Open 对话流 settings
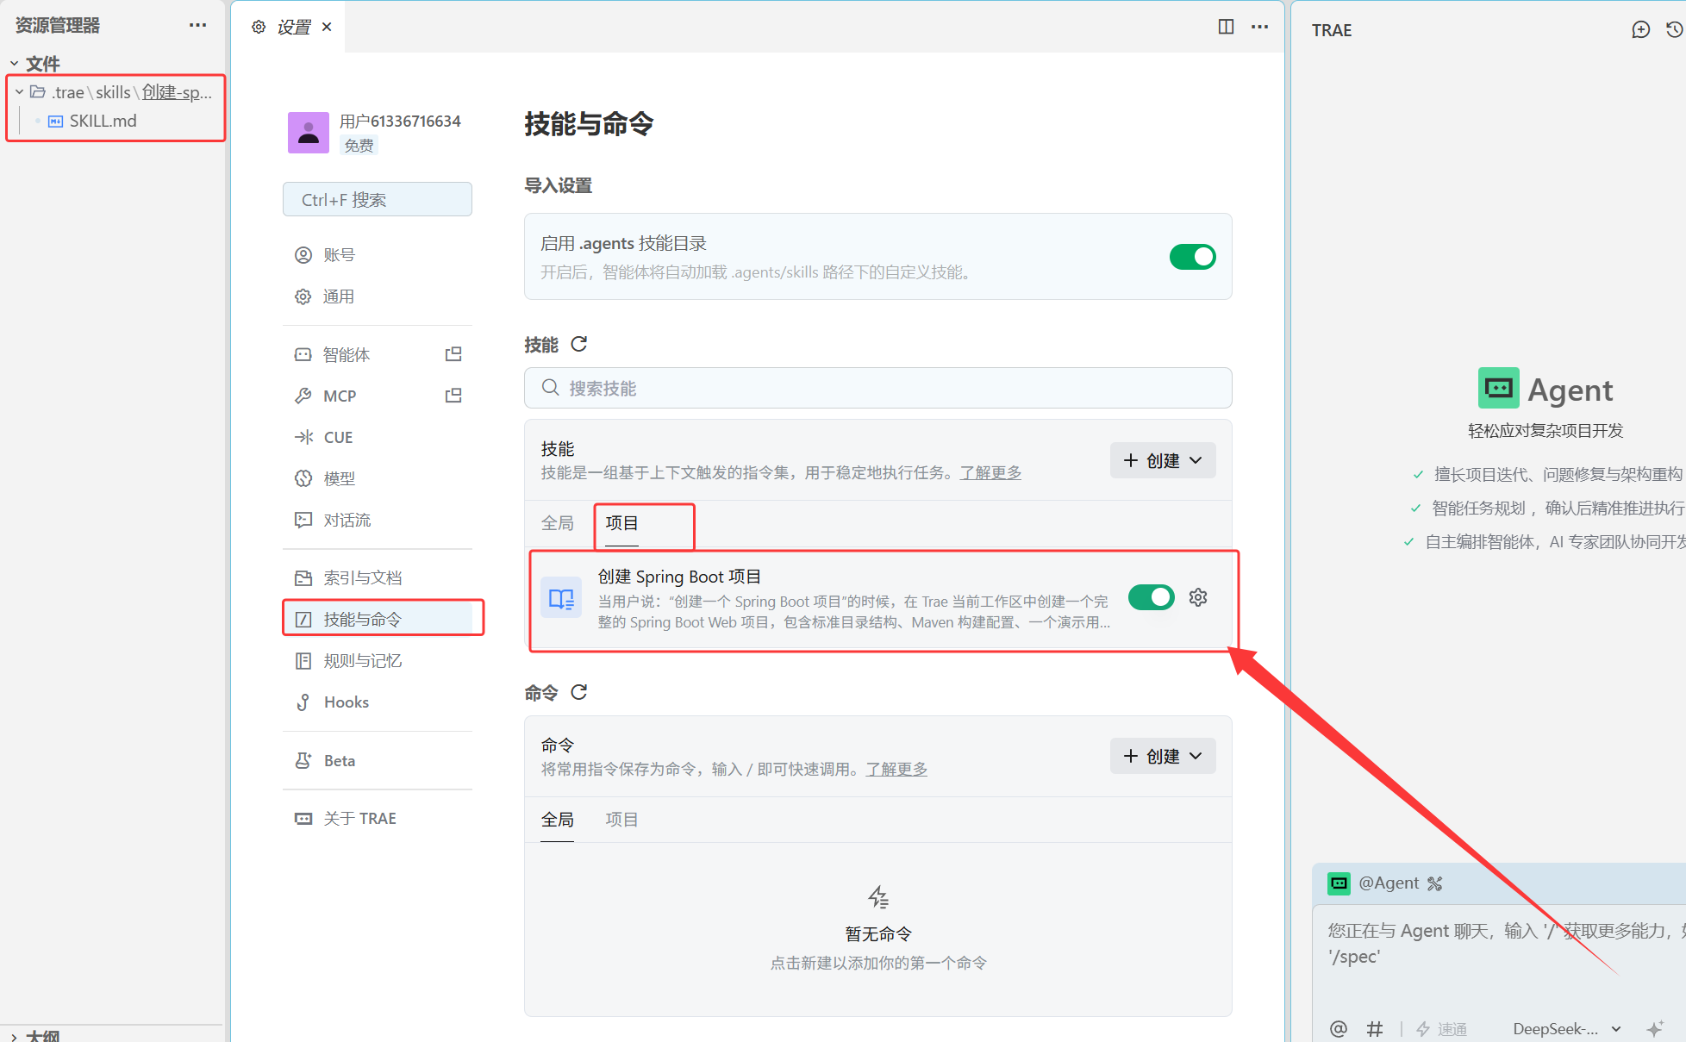The image size is (1686, 1042). point(377,521)
